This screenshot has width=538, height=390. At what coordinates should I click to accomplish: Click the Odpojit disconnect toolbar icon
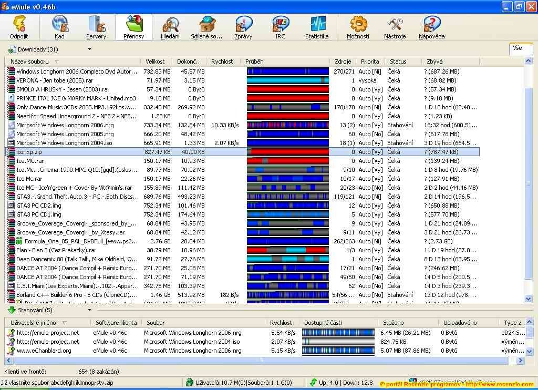(19, 27)
